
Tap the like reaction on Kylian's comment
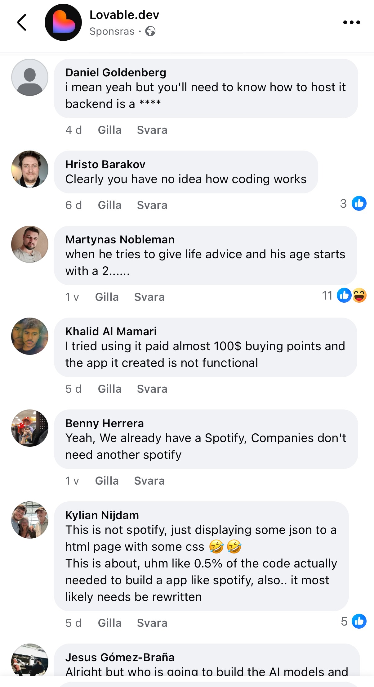click(x=359, y=621)
